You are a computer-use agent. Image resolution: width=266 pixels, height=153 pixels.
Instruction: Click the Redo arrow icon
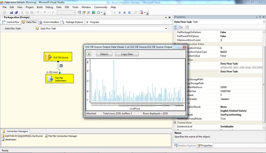pos(45,12)
